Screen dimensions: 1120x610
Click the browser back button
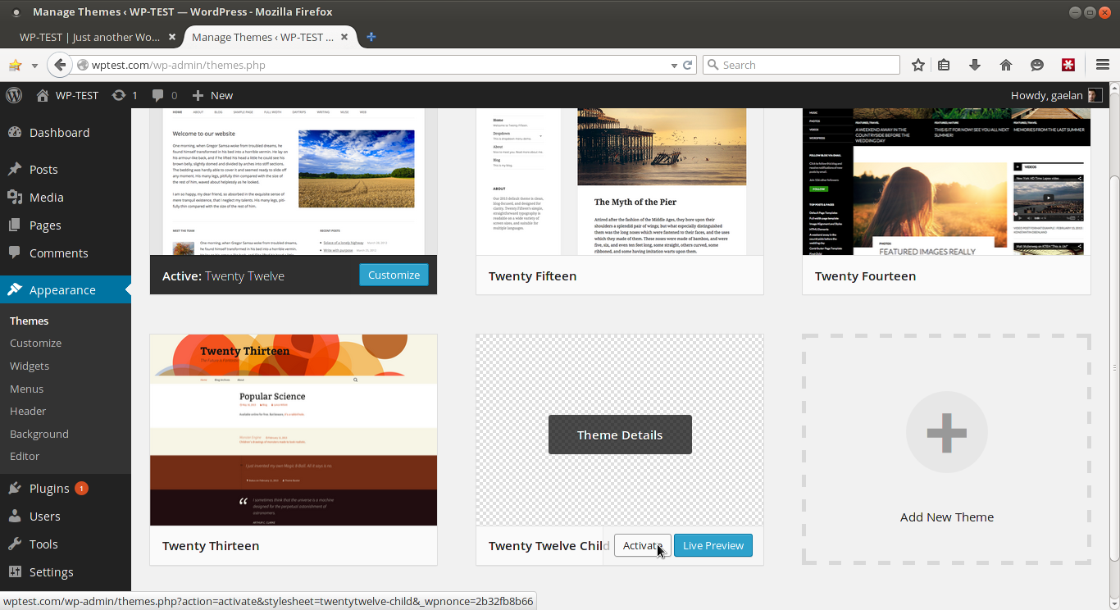(59, 65)
